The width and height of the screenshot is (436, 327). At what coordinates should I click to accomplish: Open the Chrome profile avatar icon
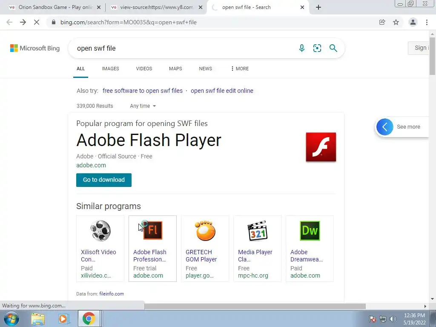pyautogui.click(x=413, y=22)
